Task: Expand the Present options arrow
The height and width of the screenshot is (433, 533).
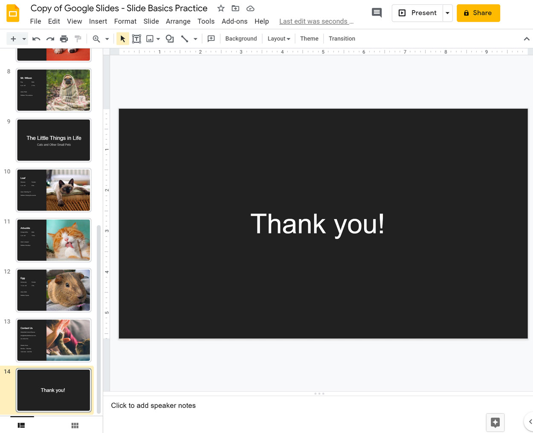Action: [x=447, y=13]
